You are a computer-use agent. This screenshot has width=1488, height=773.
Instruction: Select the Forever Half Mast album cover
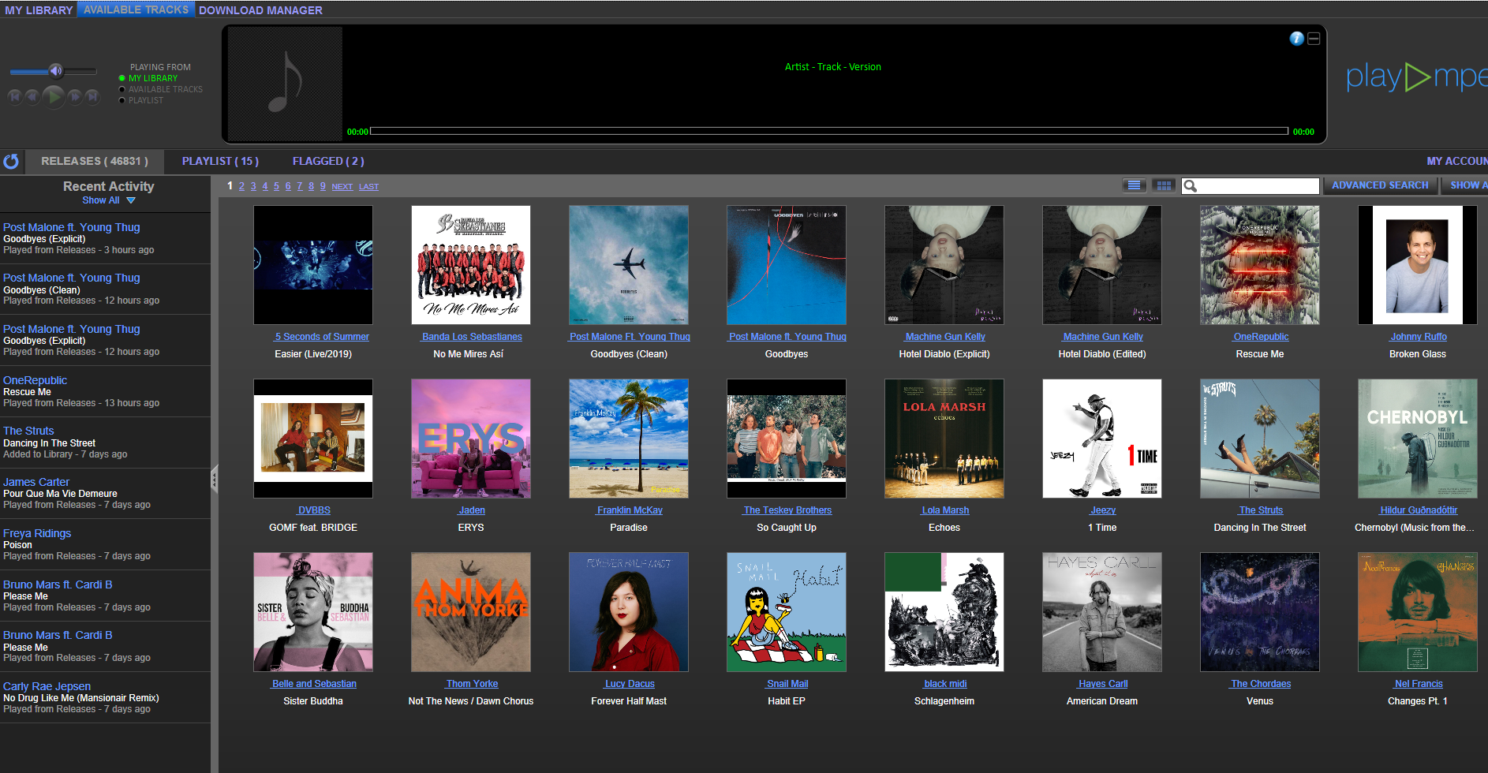629,612
